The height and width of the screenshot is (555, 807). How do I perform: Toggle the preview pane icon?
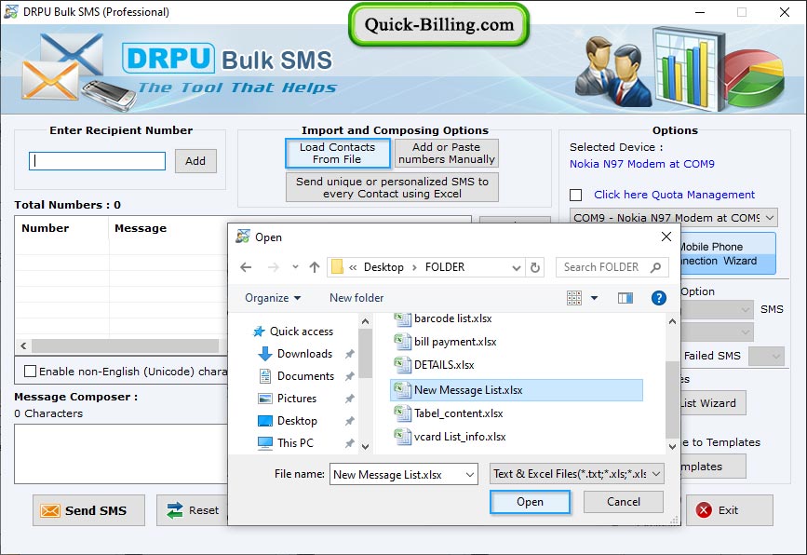coord(625,298)
